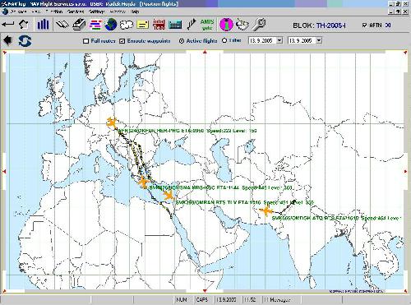This screenshot has height=305, width=411.
Task: Click the magenta info circle icon
Action: [226, 25]
